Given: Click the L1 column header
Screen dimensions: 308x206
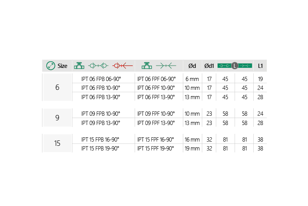Looking at the screenshot, I should coord(260,66).
